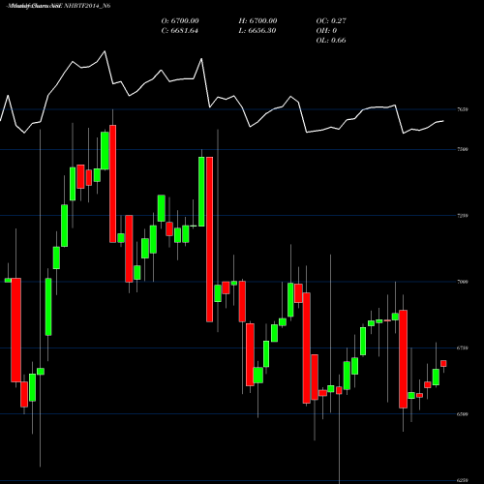Click the "OL: 0.66" readout
Screen dimensions: 484x484
[331, 41]
